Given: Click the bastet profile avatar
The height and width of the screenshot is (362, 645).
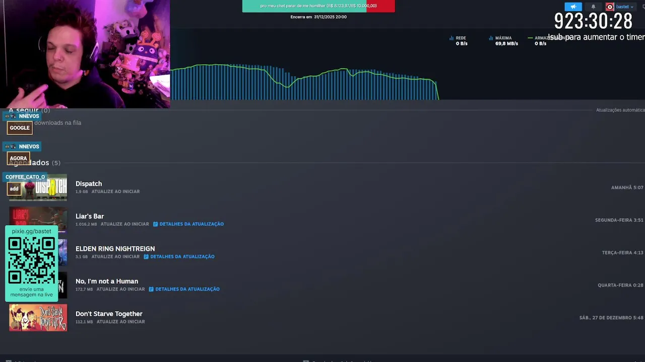Looking at the screenshot, I should coord(610,7).
